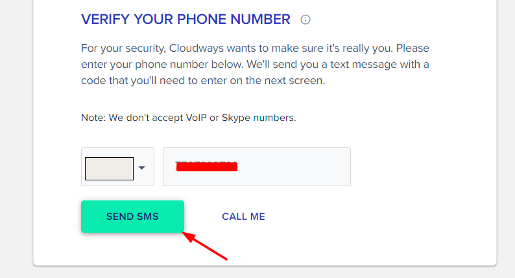Click the red redaction bar over the number
Image resolution: width=515 pixels, height=278 pixels.
pyautogui.click(x=206, y=167)
